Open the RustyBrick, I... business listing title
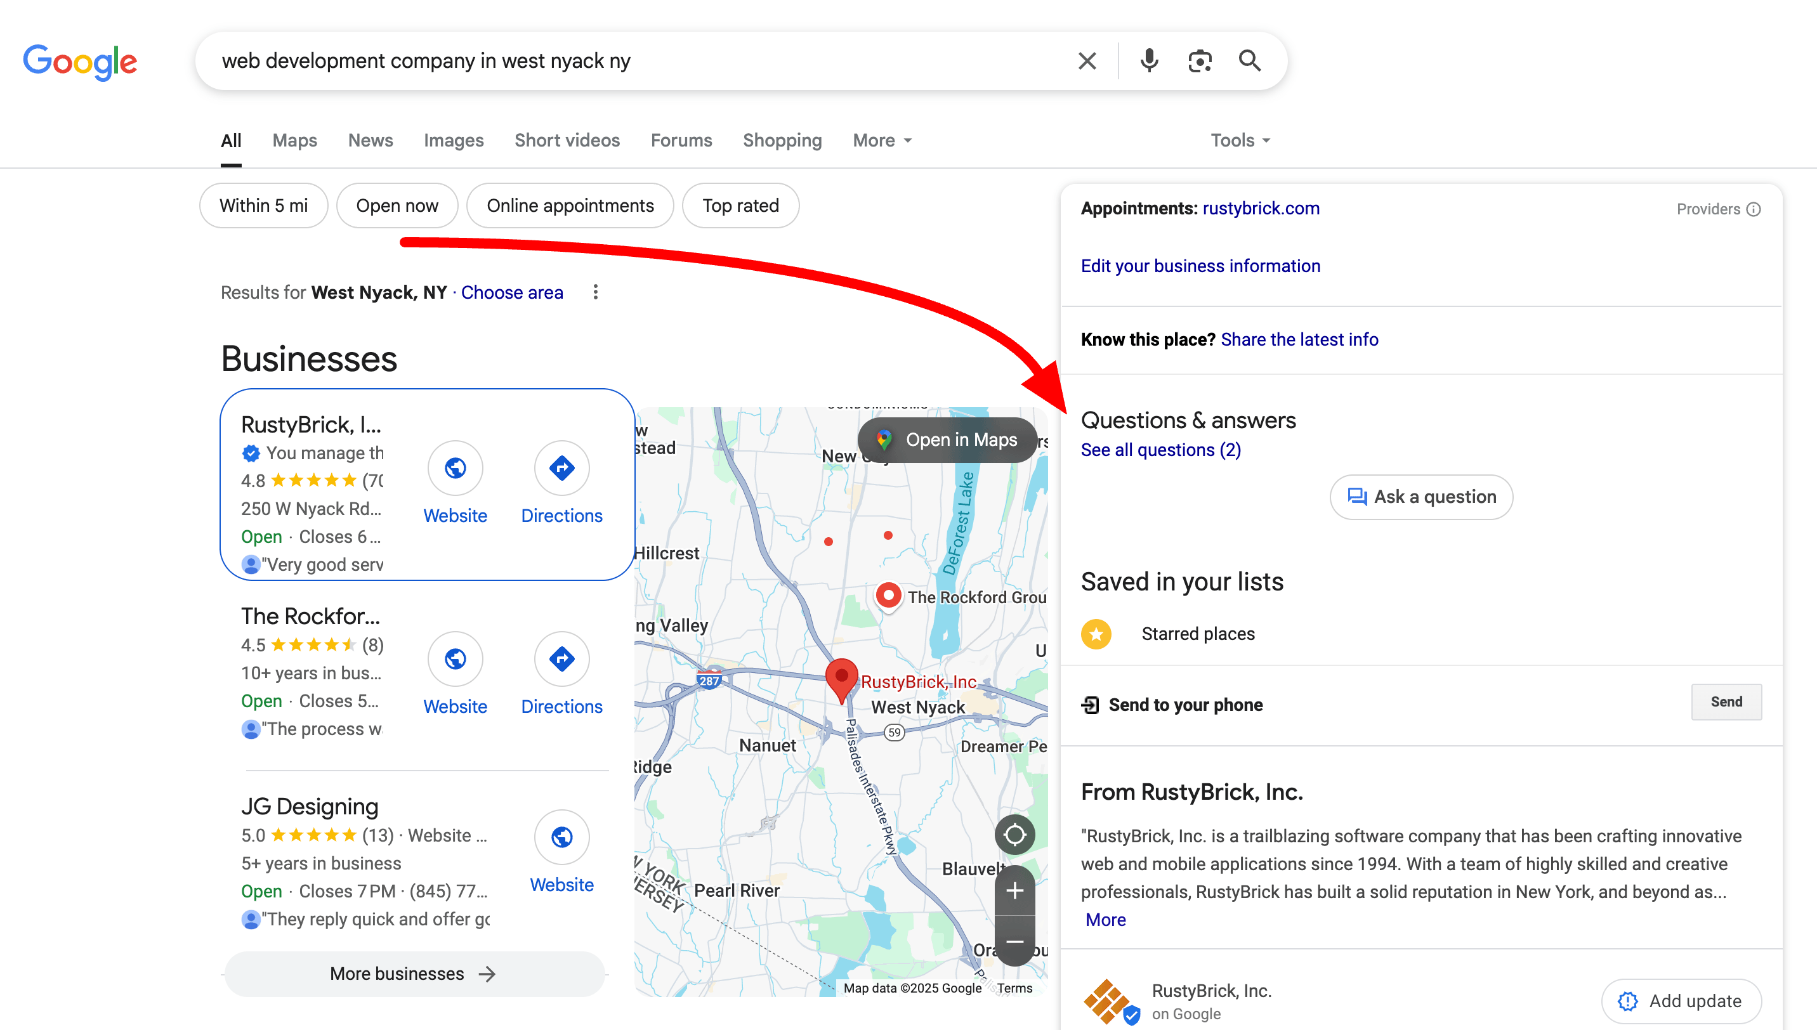 (311, 424)
